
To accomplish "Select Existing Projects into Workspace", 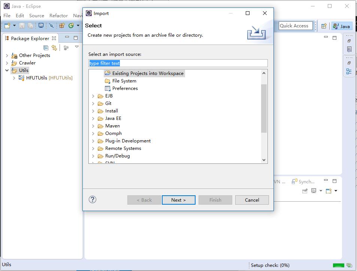I will [x=144, y=73].
